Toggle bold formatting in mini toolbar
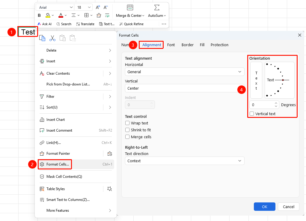The image size is (306, 221). 39,15
